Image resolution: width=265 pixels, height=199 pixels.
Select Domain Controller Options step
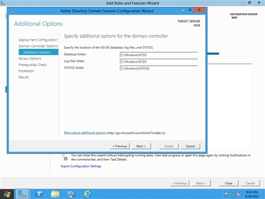38,46
